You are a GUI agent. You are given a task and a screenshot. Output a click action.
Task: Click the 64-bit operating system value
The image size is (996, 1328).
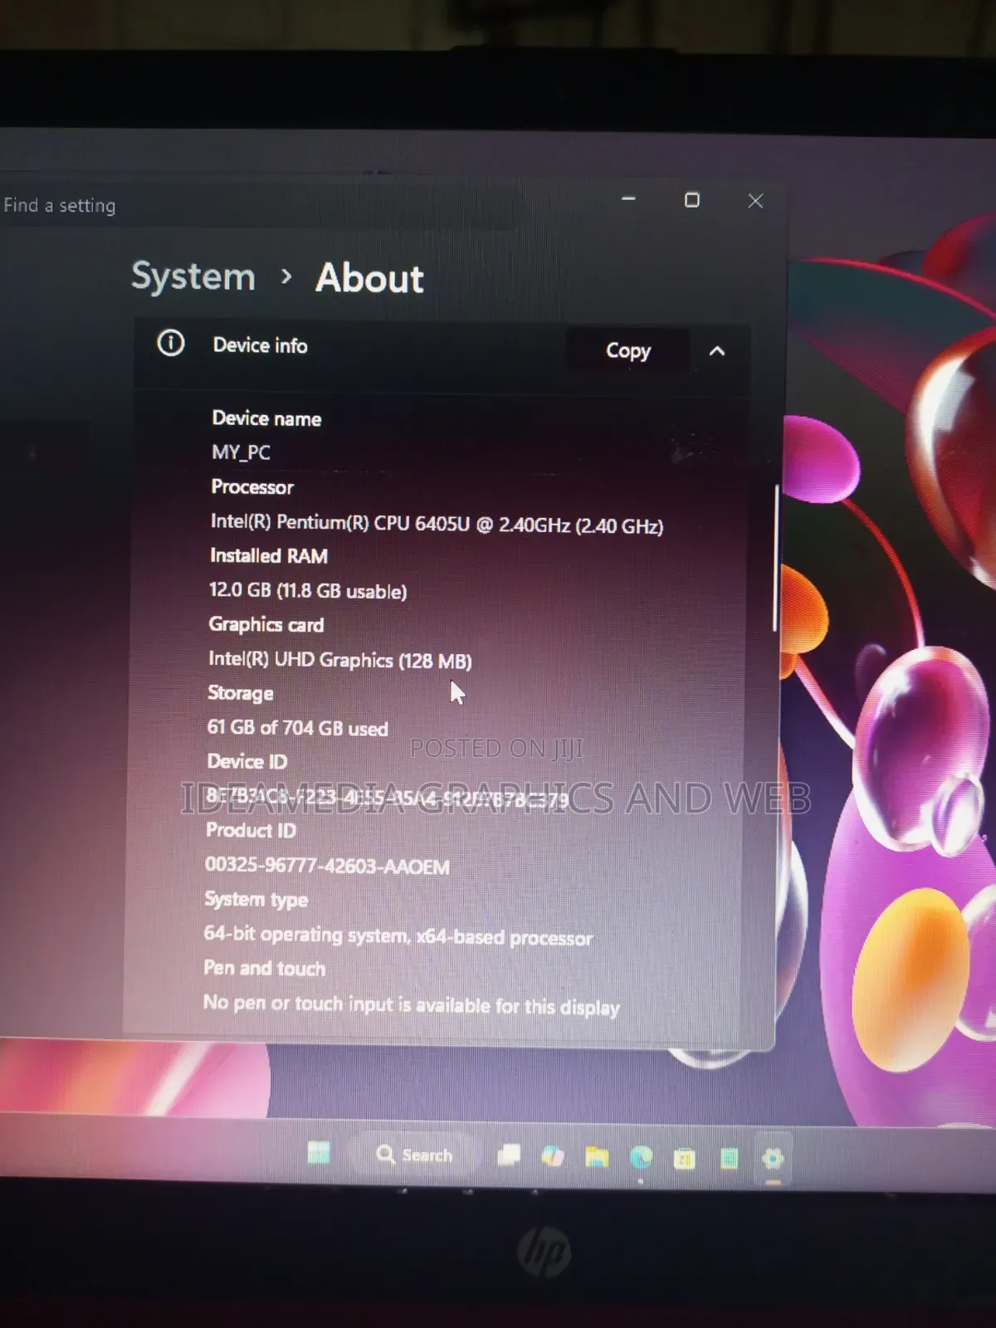coord(398,936)
